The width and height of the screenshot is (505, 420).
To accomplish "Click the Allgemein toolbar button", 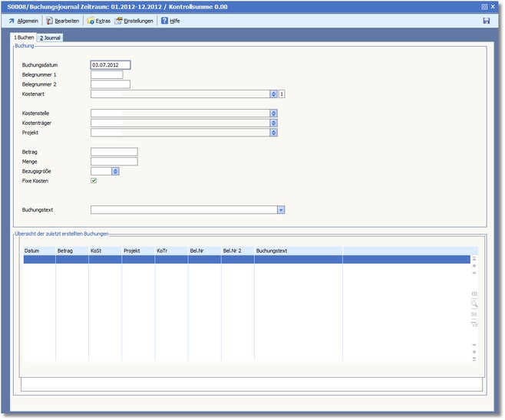I will point(23,21).
